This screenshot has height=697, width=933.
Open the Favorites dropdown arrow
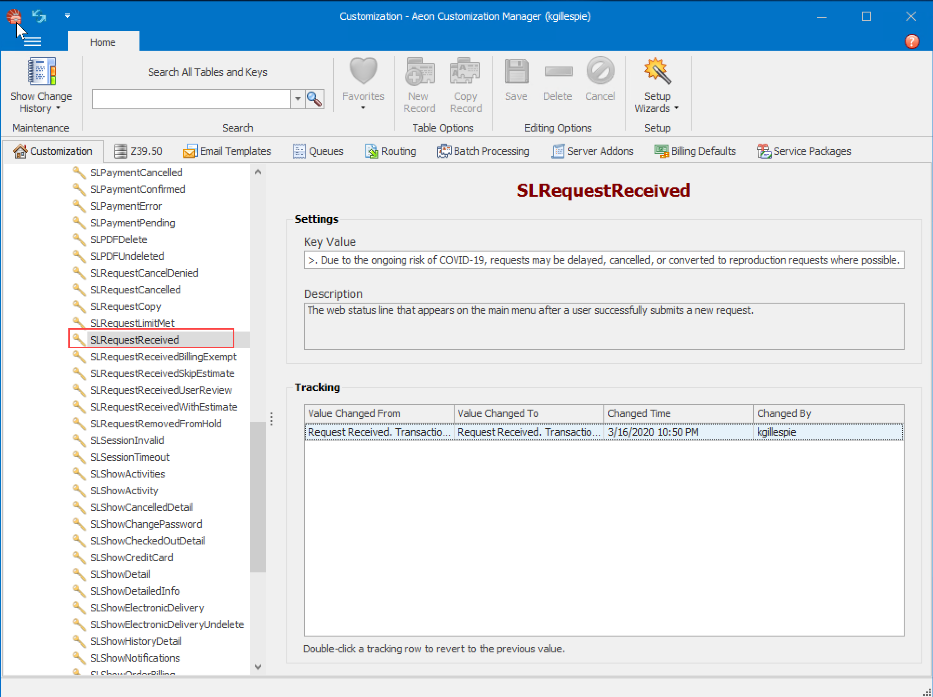coord(363,108)
